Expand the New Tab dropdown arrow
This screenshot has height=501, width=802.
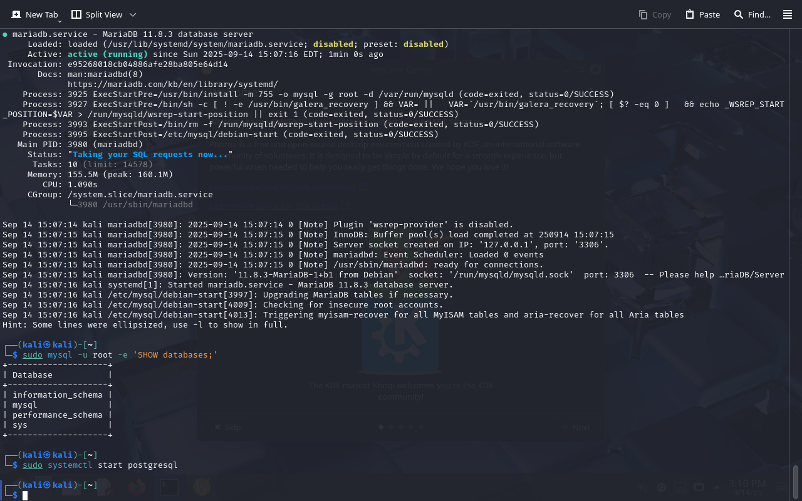click(x=60, y=21)
